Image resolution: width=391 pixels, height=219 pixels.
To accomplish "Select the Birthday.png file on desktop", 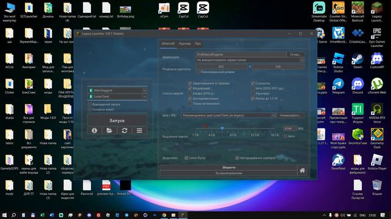I will pyautogui.click(x=125, y=11).
